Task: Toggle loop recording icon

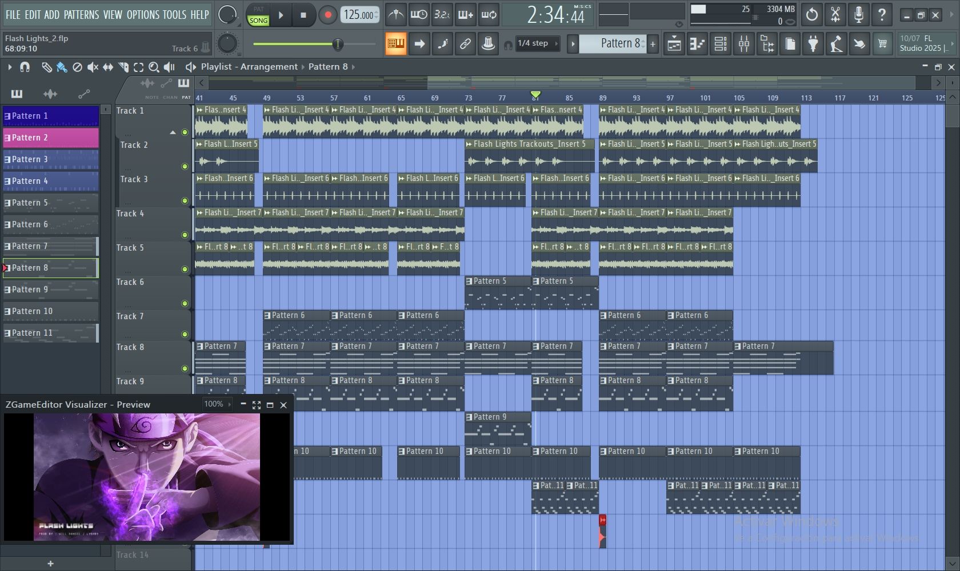Action: 489,15
